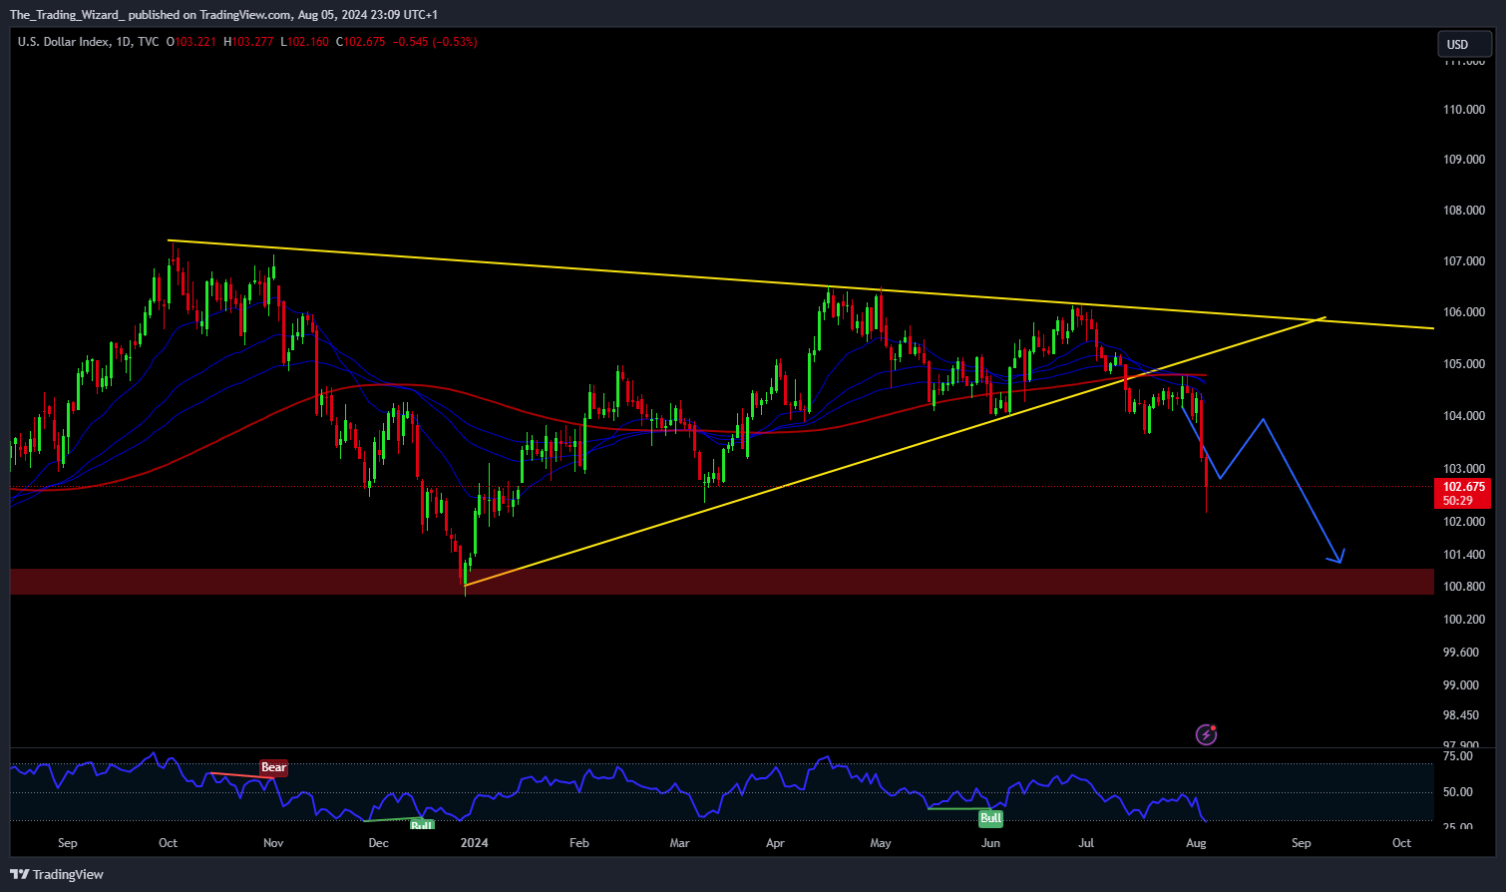
Task: Click the Bear divergence label on RSI
Action: point(273,767)
